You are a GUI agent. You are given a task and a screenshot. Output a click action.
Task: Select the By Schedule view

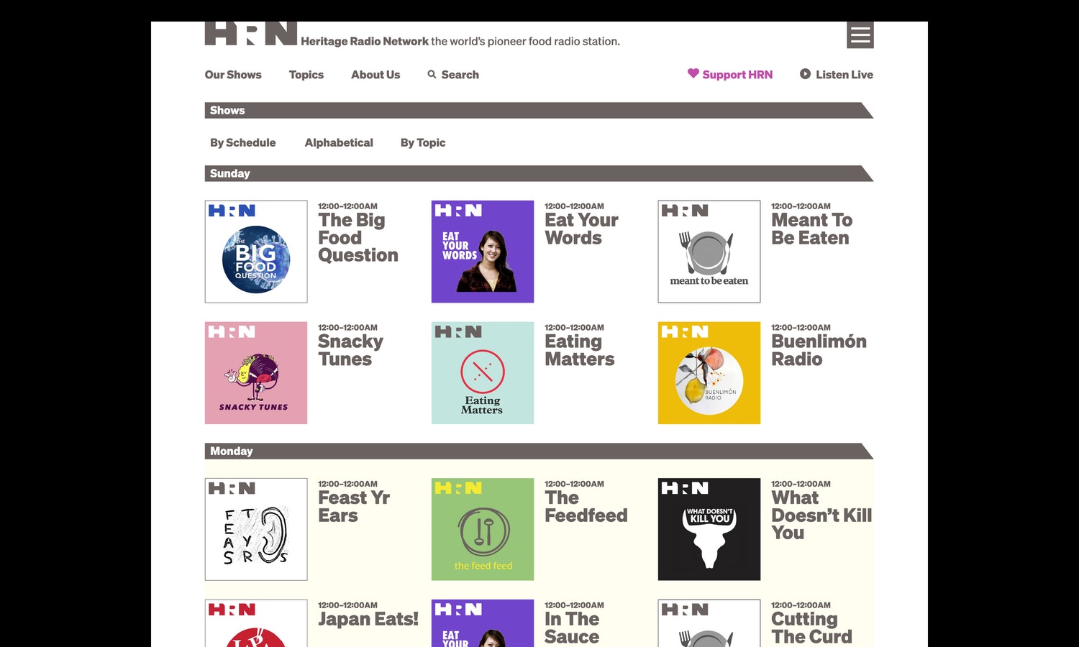[242, 143]
